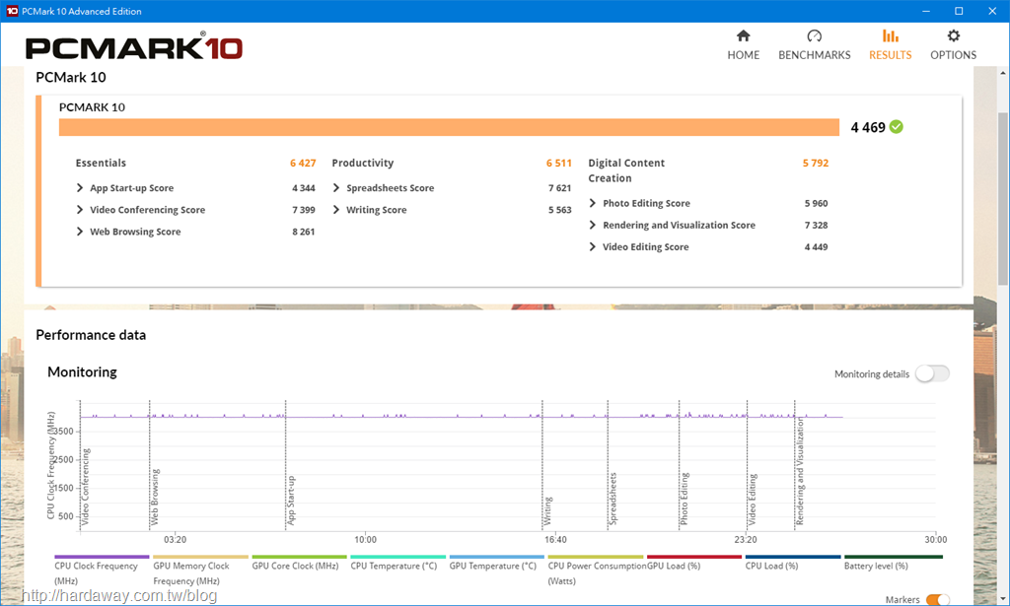Click the Results bar chart icon
The height and width of the screenshot is (606, 1010).
[891, 36]
